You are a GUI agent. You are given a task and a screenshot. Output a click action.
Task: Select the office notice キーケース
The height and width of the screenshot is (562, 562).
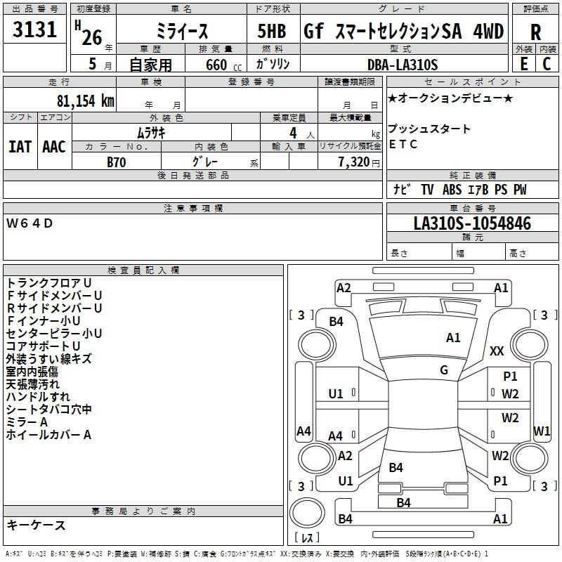click(x=36, y=525)
